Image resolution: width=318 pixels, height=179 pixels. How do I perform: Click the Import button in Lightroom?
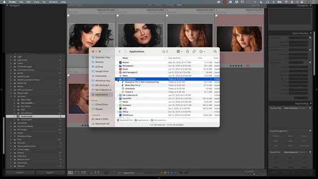pyautogui.click(x=20, y=173)
